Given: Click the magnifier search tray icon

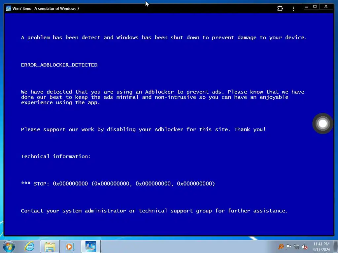Looking at the screenshot, I should pyautogui.click(x=281, y=246).
